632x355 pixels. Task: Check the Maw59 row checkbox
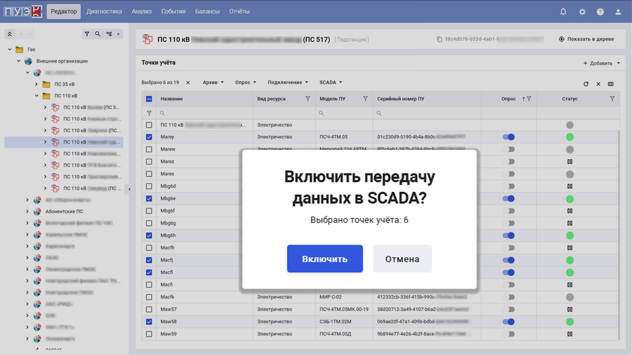click(149, 334)
